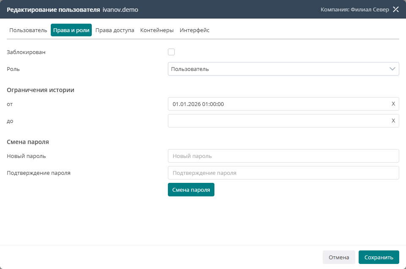Click into the empty 'до' date field
The height and width of the screenshot is (269, 406).
[283, 121]
